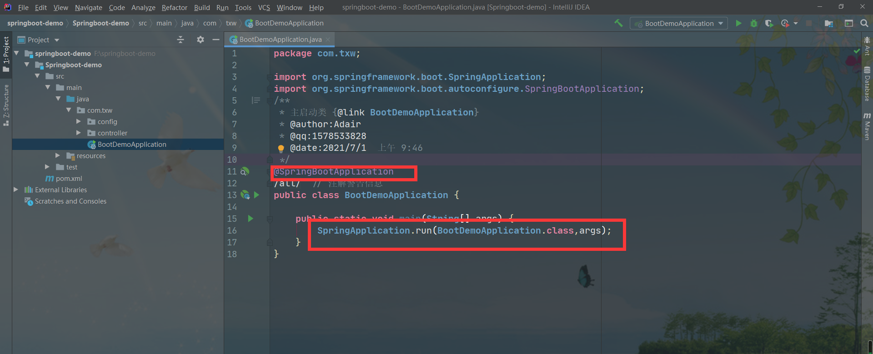Open Project Structure icon in toolbar
Image resolution: width=873 pixels, height=354 pixels.
point(829,23)
